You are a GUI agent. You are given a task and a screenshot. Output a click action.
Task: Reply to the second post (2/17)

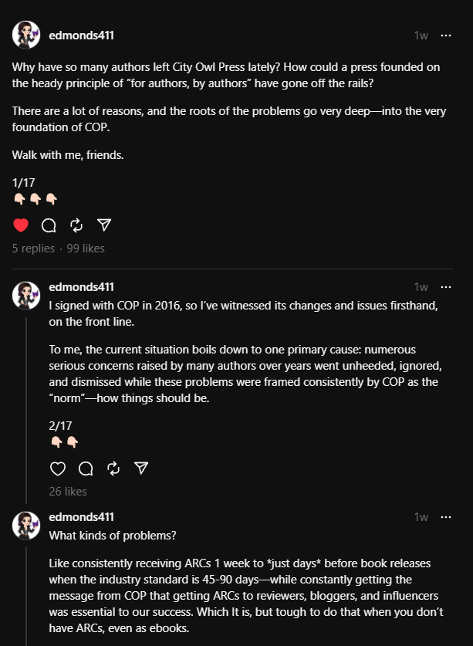pyautogui.click(x=86, y=468)
